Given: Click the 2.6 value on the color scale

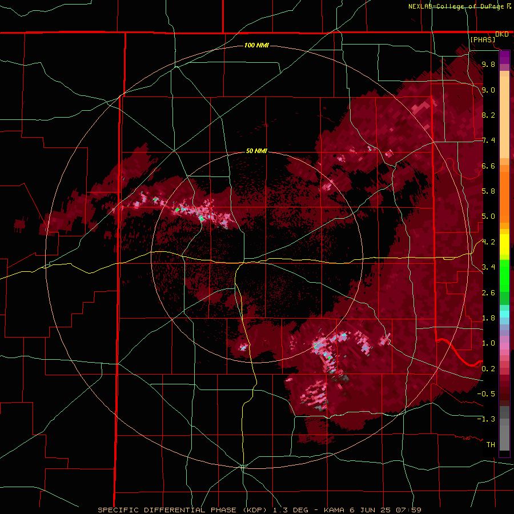Looking at the screenshot, I should pos(488,293).
